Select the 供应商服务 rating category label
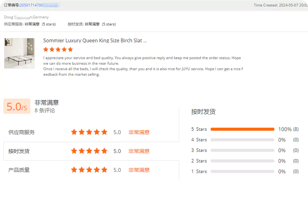 coord(22,133)
